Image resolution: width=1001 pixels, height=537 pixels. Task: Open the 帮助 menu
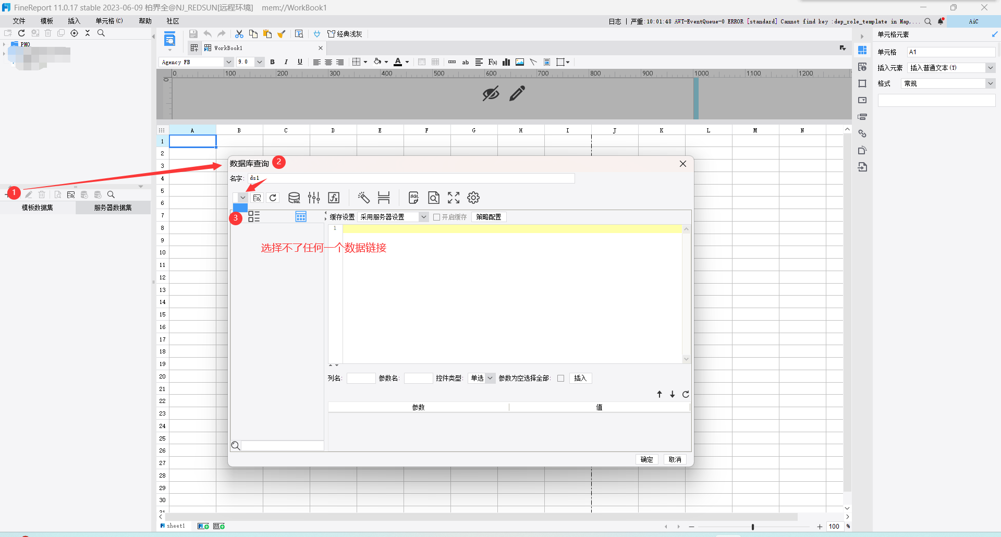tap(145, 21)
